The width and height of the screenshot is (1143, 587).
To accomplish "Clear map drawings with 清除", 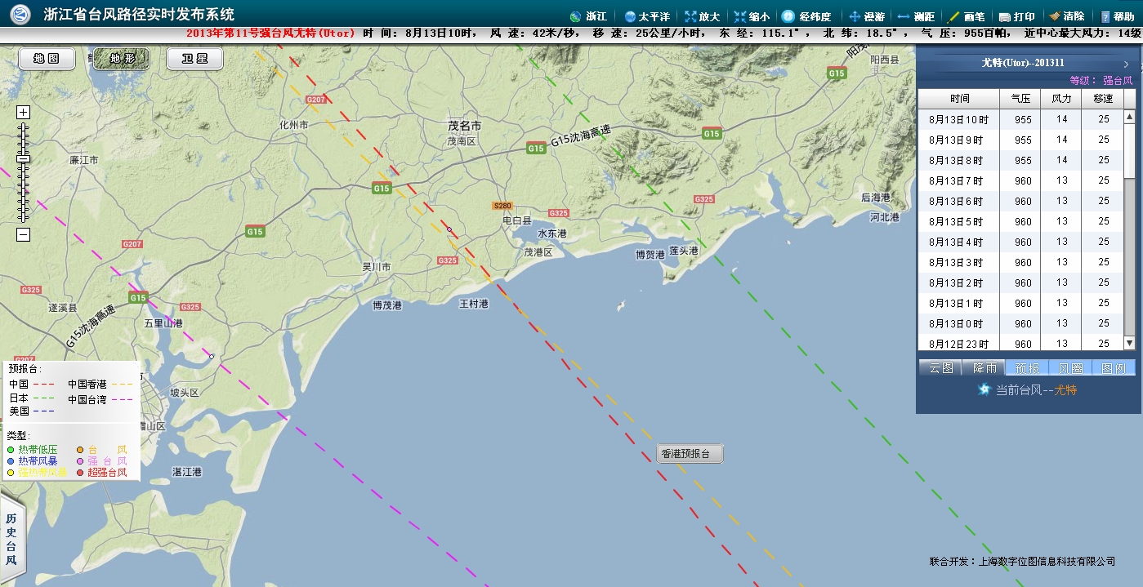I will [1055, 16].
